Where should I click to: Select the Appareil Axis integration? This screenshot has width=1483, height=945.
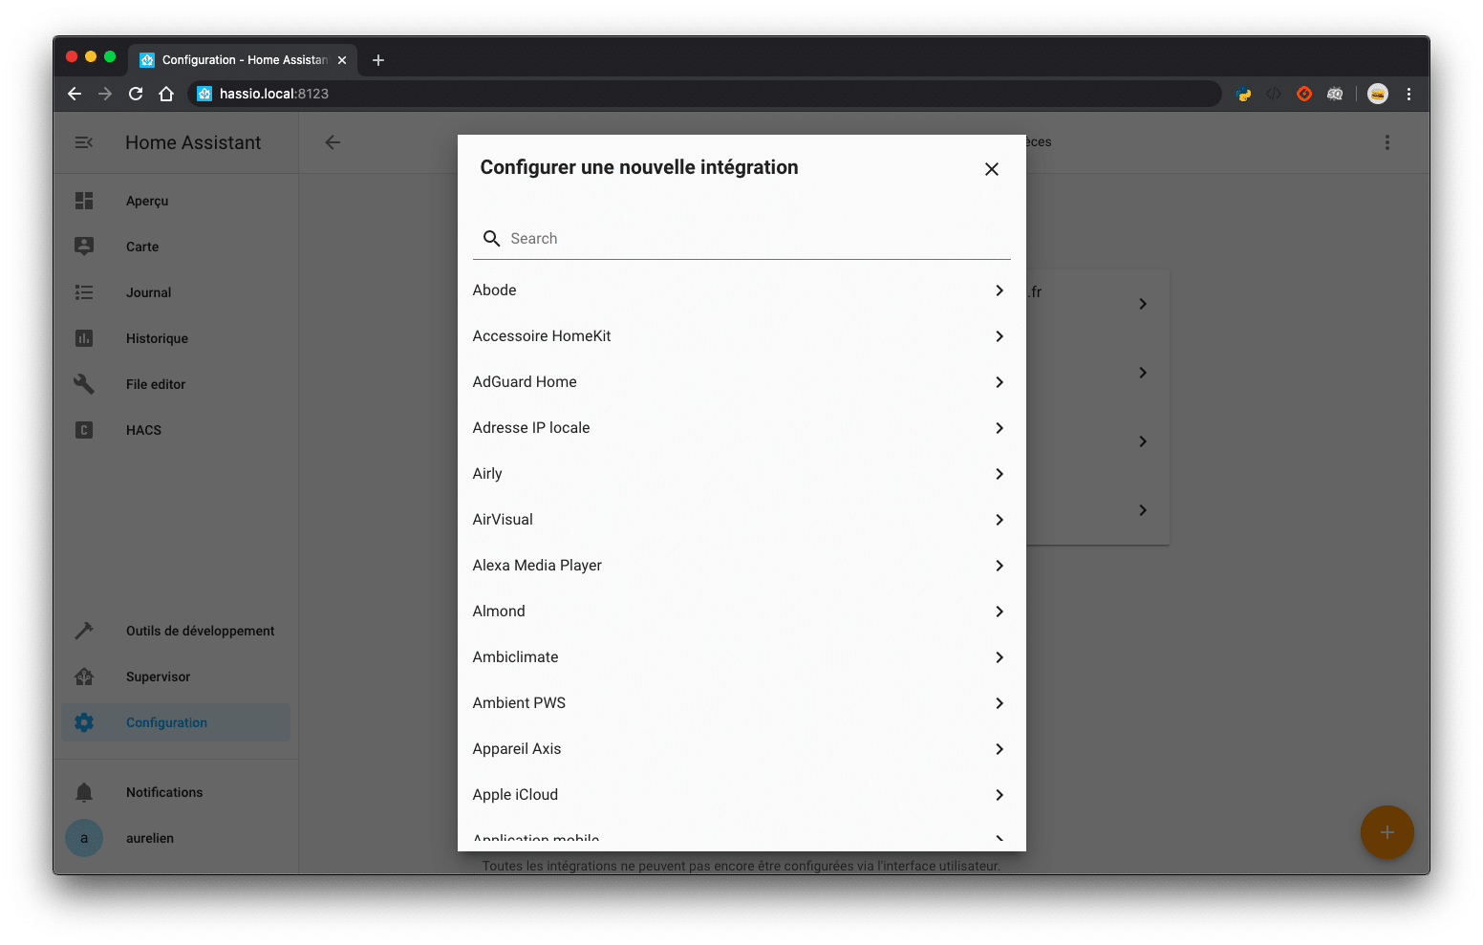(741, 749)
